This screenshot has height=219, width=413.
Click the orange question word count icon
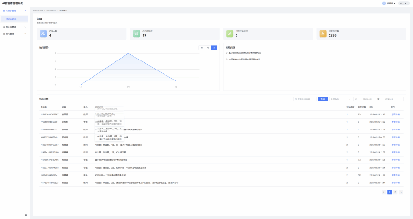323,33
